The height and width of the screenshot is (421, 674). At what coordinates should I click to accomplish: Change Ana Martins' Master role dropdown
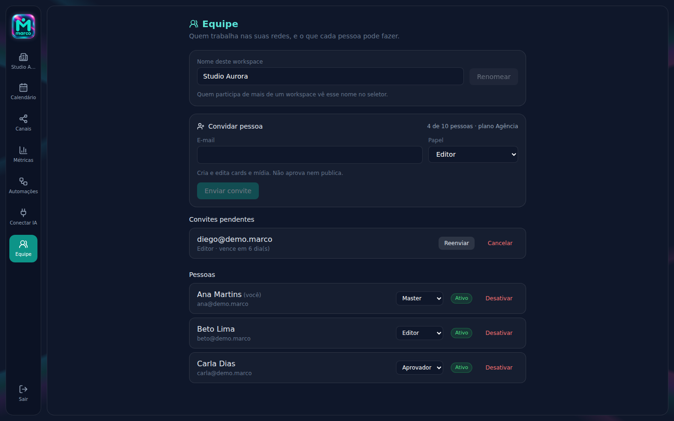tap(419, 298)
